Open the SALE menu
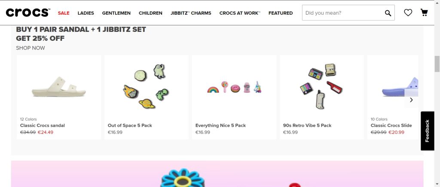 pos(64,13)
